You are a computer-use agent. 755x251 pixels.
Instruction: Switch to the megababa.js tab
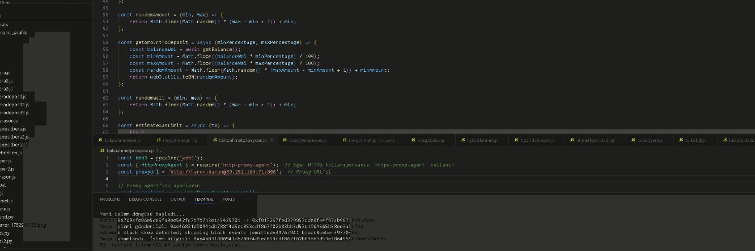click(430, 140)
